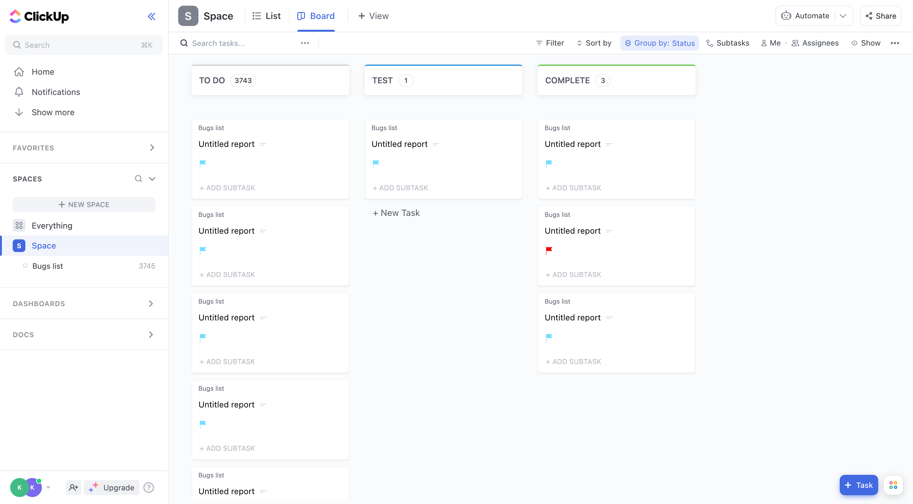This screenshot has height=504, width=913.
Task: Click priority flag on third TO DO card
Action: point(203,337)
